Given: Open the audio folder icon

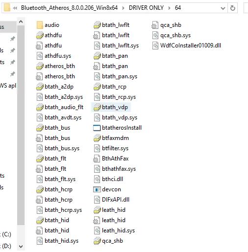Looking at the screenshot, I should pos(40,25).
